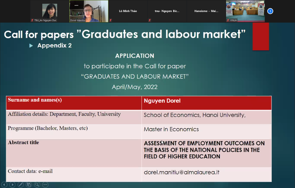Select Lò Minh Thảo participant tile
Viewport: 295px width, 188px height.
[x=128, y=11]
